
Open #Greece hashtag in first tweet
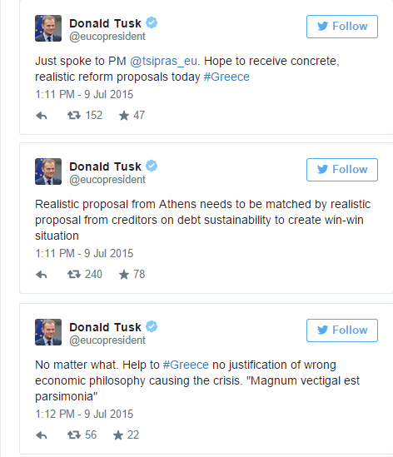[x=226, y=77]
